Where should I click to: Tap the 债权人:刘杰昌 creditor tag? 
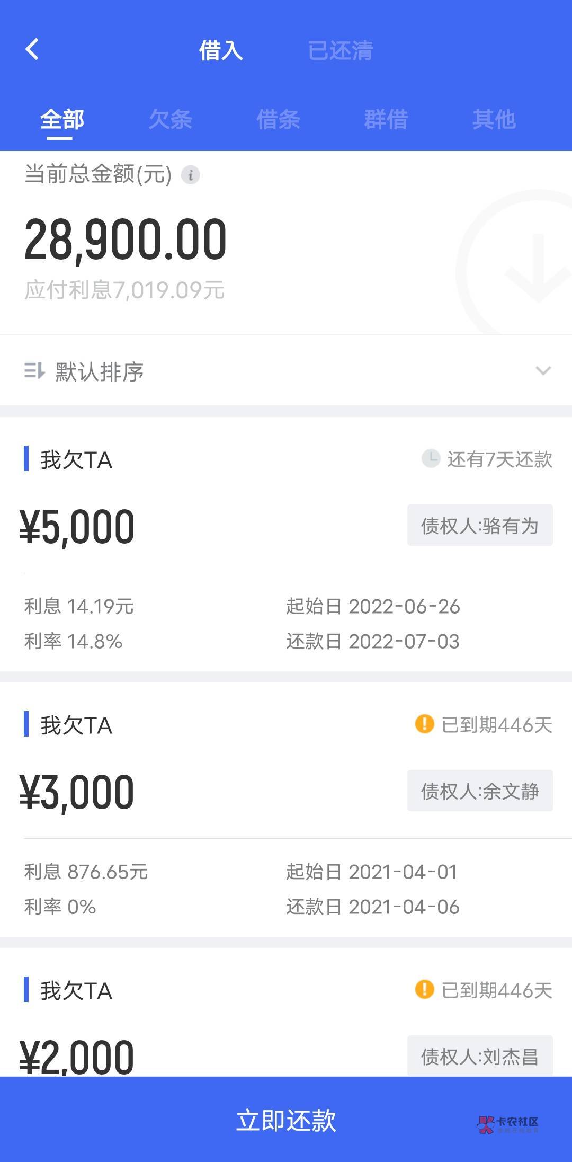pyautogui.click(x=480, y=1056)
